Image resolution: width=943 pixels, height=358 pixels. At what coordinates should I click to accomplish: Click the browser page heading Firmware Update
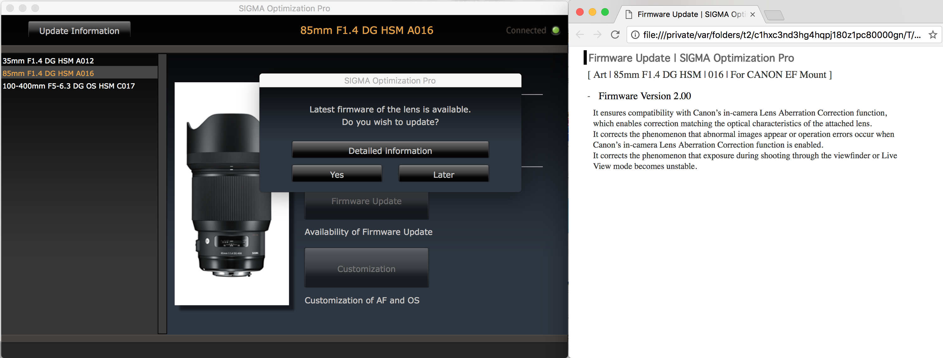click(x=691, y=58)
